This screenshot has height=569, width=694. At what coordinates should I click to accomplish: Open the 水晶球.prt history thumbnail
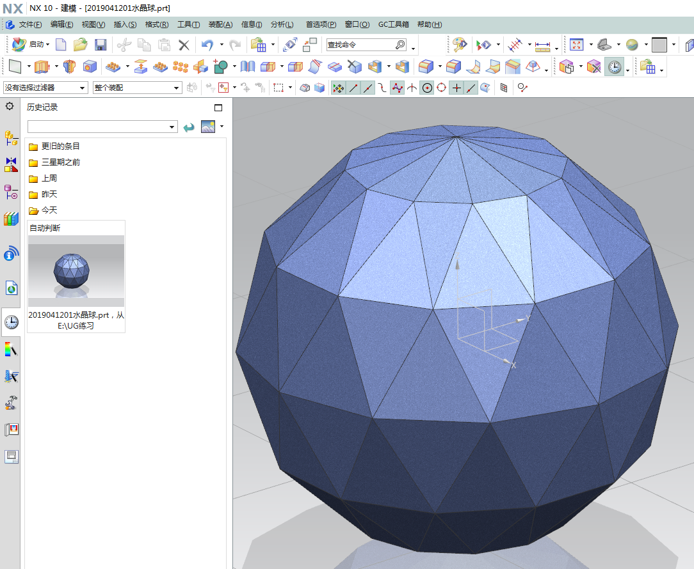point(76,276)
